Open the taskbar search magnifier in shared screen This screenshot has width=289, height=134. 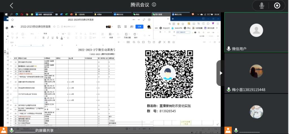click(x=11, y=14)
